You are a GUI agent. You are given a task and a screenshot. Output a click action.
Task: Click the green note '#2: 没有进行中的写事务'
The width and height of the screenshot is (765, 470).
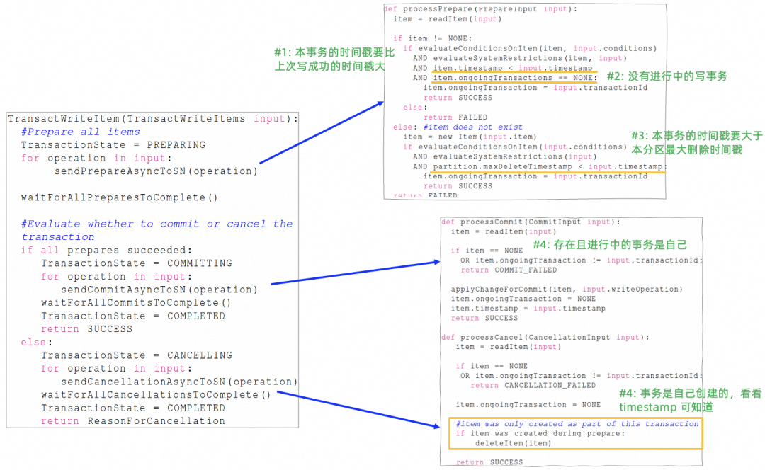tap(667, 76)
